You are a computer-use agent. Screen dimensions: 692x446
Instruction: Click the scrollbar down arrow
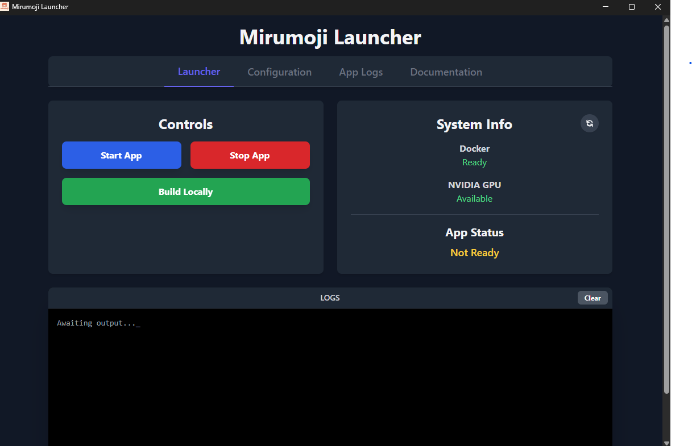click(666, 442)
